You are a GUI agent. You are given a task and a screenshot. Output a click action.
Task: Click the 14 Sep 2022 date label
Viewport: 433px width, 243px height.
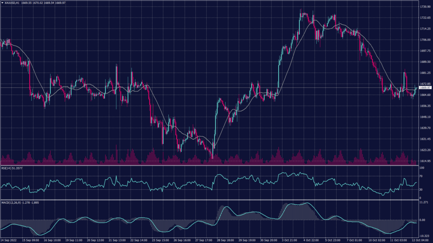(9, 240)
